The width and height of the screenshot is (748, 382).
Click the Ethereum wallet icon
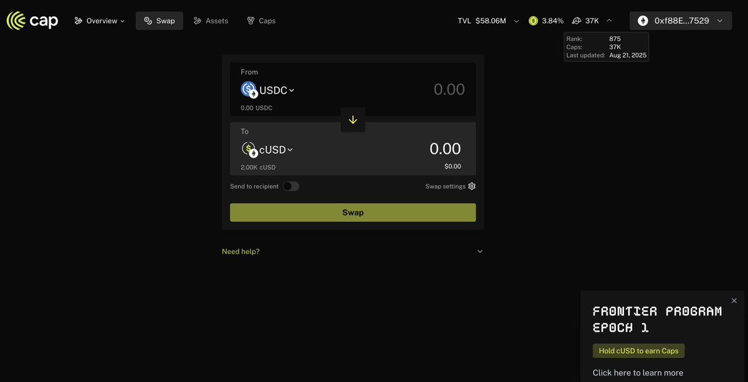[x=643, y=21]
